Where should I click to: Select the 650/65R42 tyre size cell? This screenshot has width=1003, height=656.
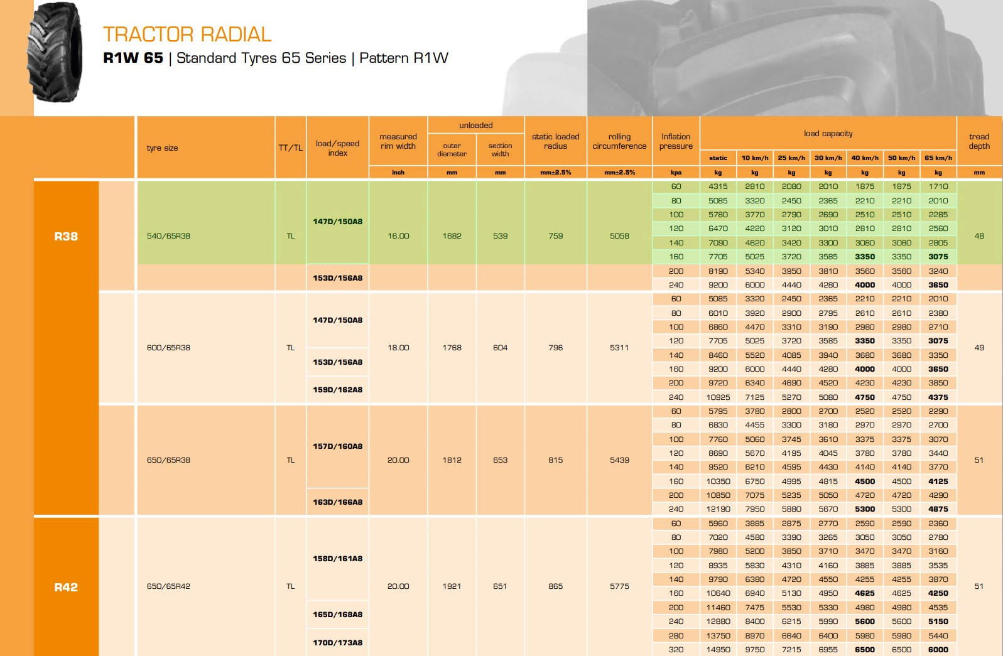point(168,586)
